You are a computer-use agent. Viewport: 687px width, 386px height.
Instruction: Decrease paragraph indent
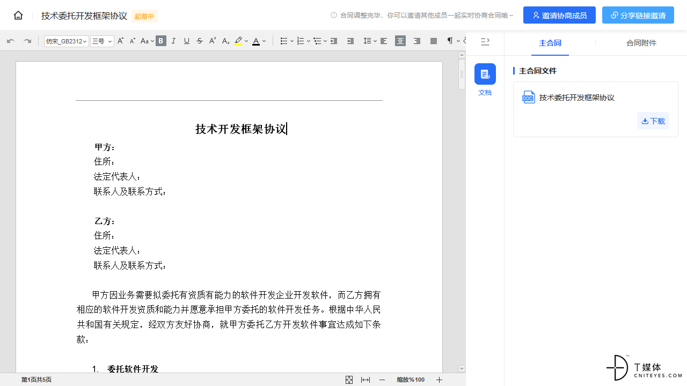[334, 41]
